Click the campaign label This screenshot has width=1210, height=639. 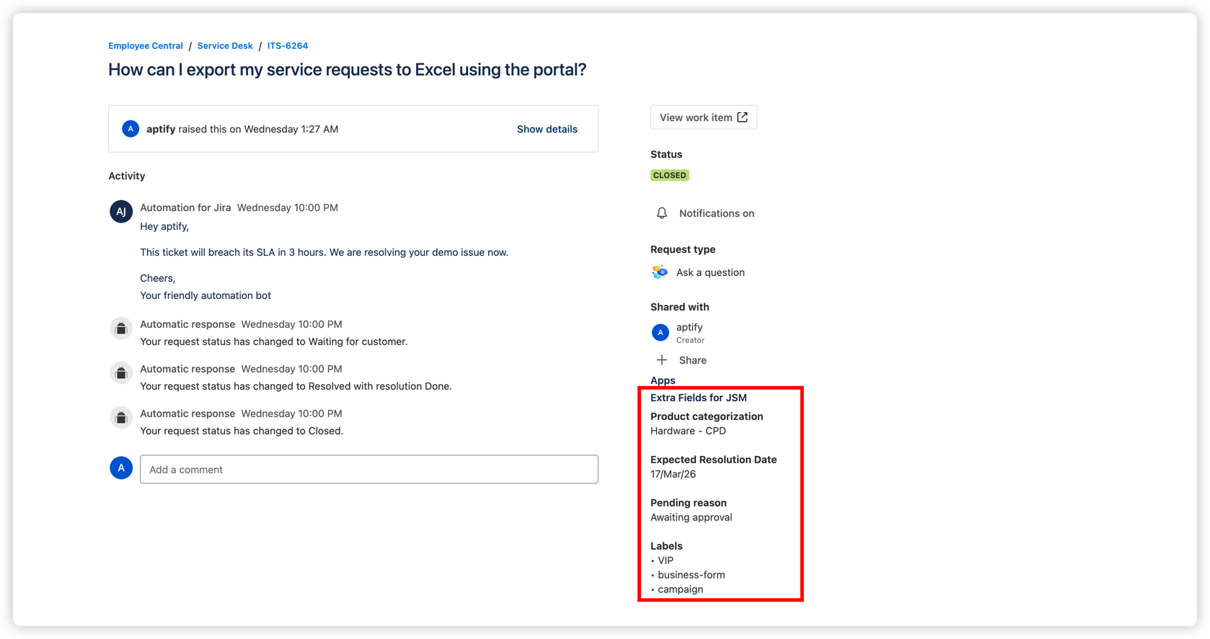(x=680, y=589)
